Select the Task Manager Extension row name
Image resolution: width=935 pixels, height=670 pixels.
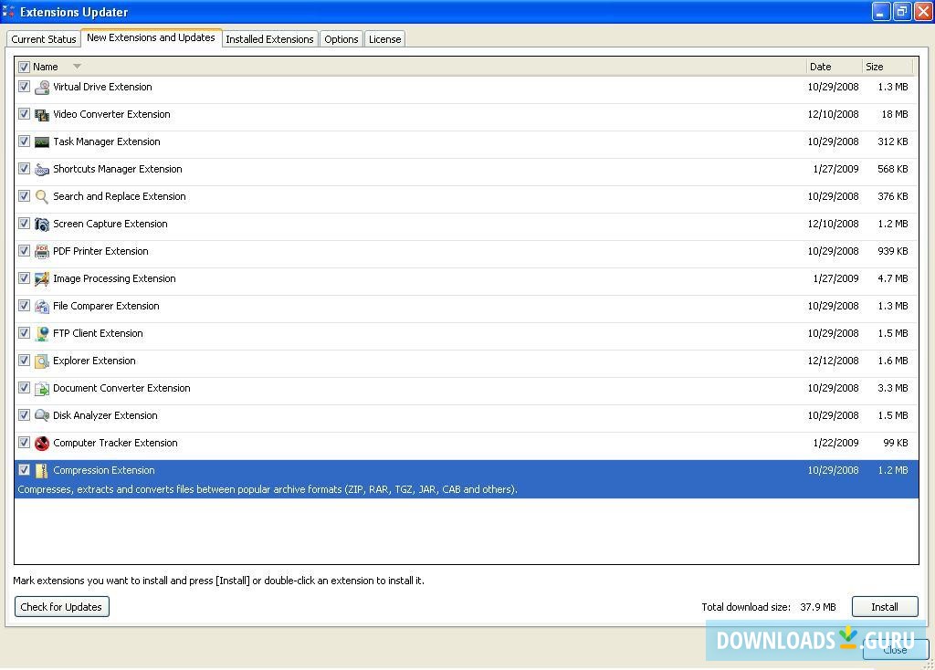click(107, 141)
